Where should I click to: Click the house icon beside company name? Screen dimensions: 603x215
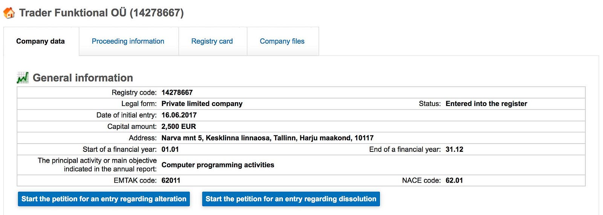click(x=9, y=13)
